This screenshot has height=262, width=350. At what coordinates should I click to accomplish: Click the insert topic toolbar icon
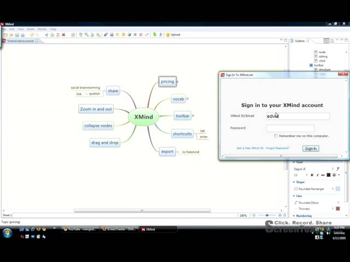[x=80, y=35]
